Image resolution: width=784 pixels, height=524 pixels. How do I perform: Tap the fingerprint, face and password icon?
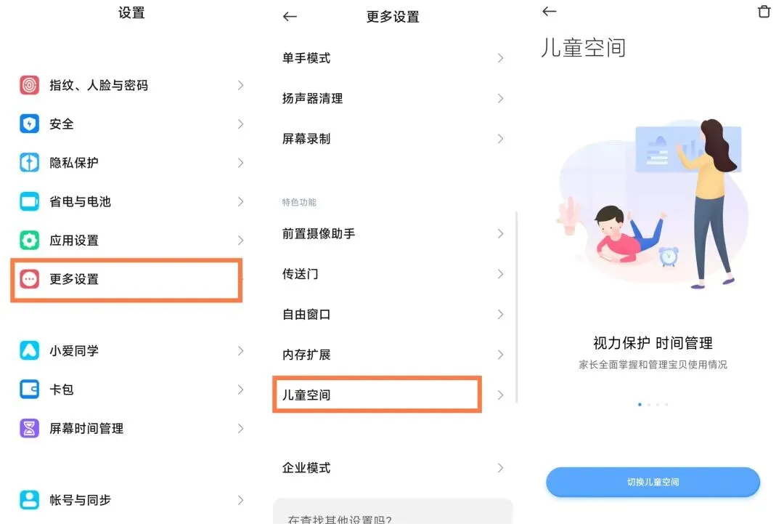point(30,85)
